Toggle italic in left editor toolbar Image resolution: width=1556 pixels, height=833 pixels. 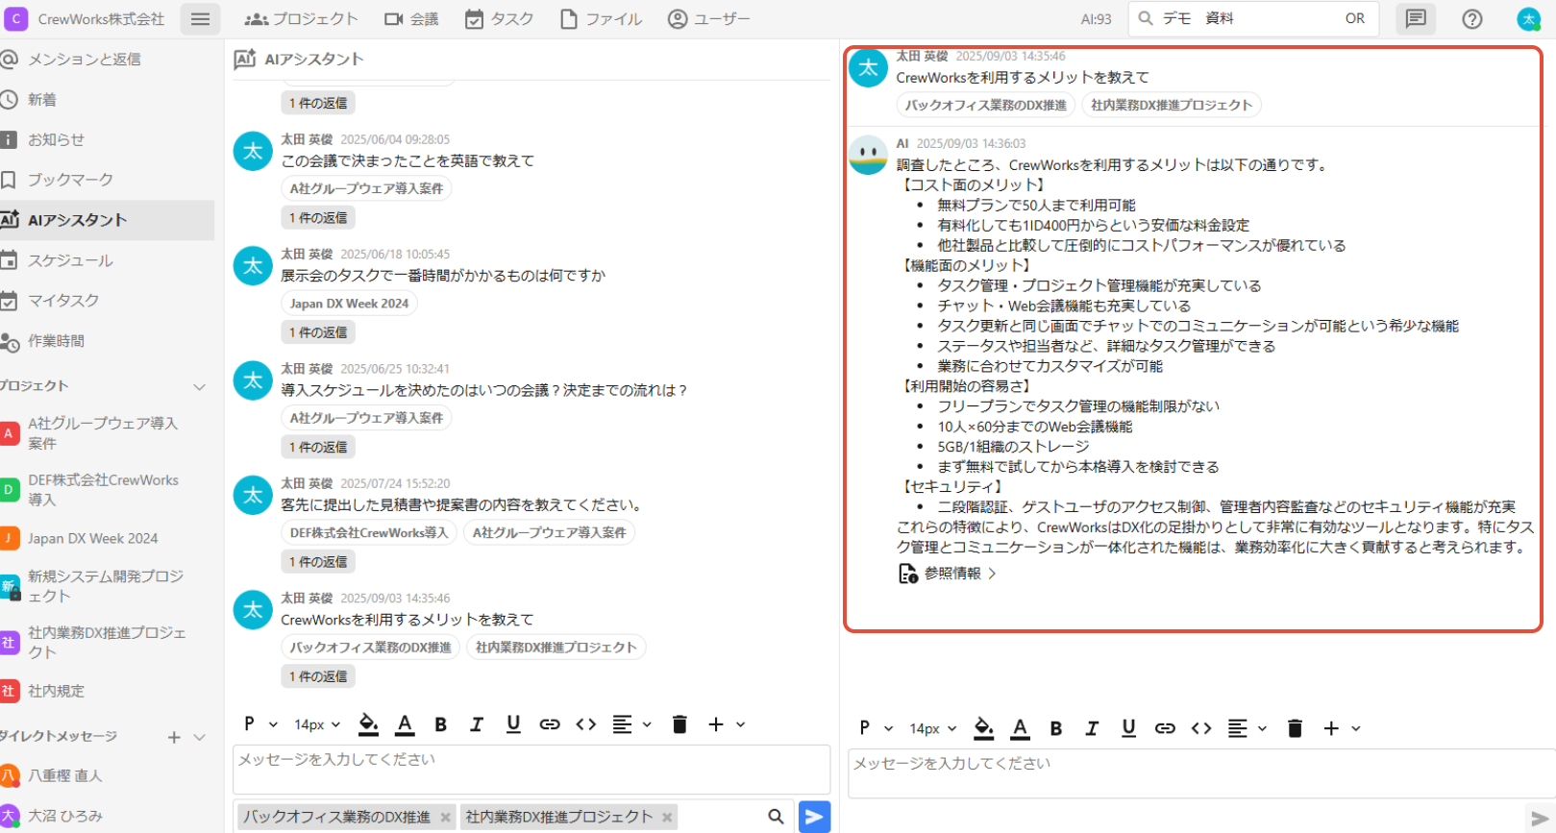pyautogui.click(x=477, y=724)
